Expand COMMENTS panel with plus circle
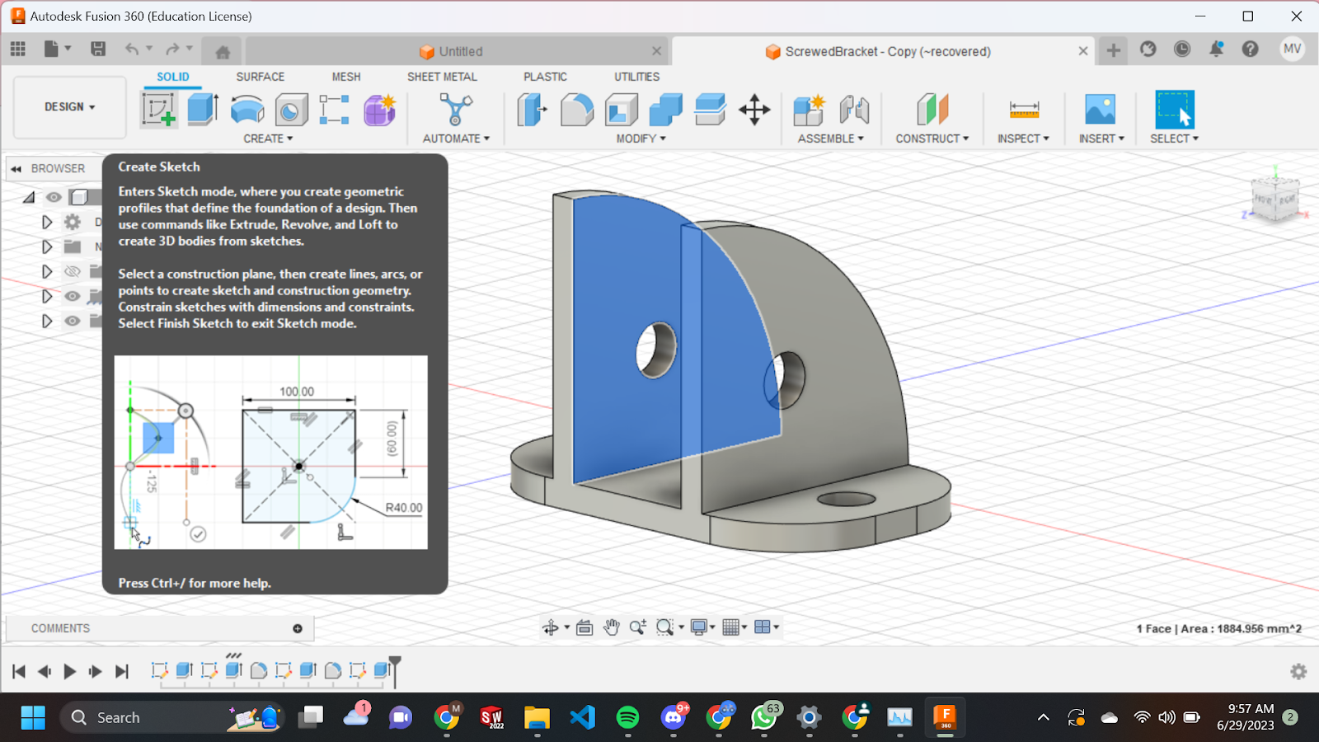This screenshot has width=1319, height=742. point(298,628)
